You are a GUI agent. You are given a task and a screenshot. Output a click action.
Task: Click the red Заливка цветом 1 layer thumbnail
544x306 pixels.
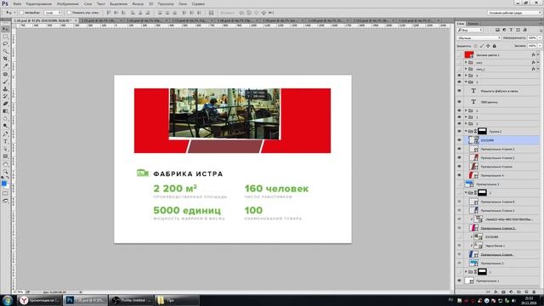coord(469,54)
